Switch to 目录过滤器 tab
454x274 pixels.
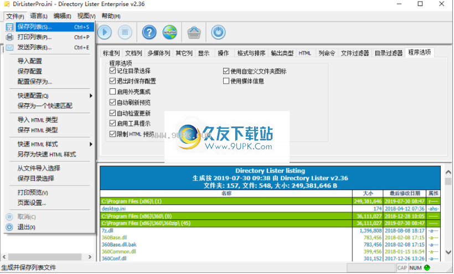pyautogui.click(x=389, y=53)
